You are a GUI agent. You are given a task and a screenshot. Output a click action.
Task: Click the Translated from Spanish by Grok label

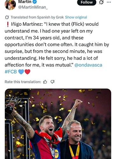pos(37,17)
